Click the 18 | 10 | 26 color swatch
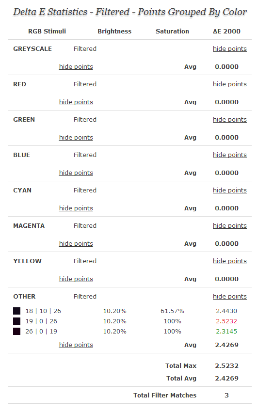The width and height of the screenshot is (258, 412). [17, 311]
